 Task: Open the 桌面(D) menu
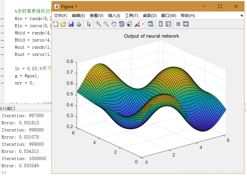click(x=150, y=16)
